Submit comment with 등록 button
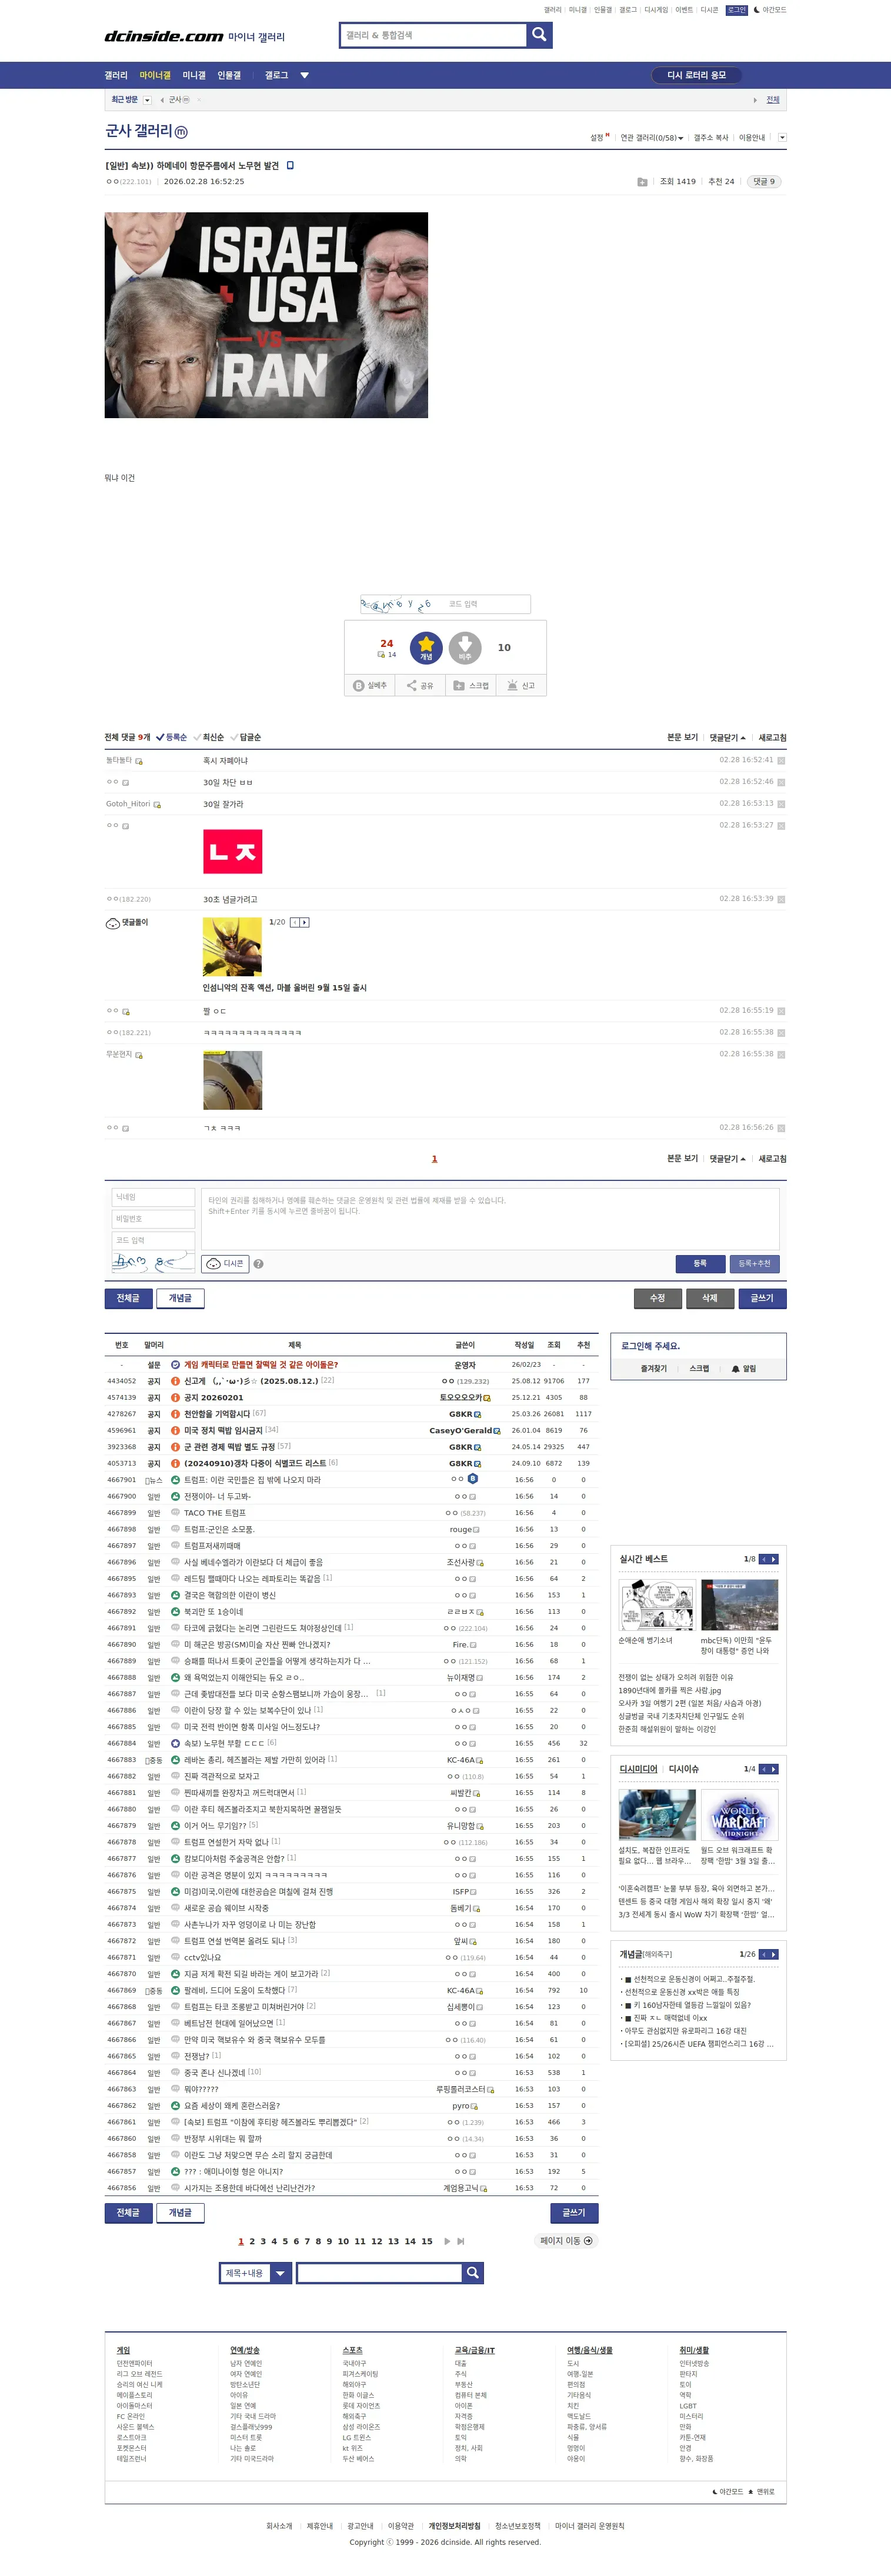 click(700, 1263)
